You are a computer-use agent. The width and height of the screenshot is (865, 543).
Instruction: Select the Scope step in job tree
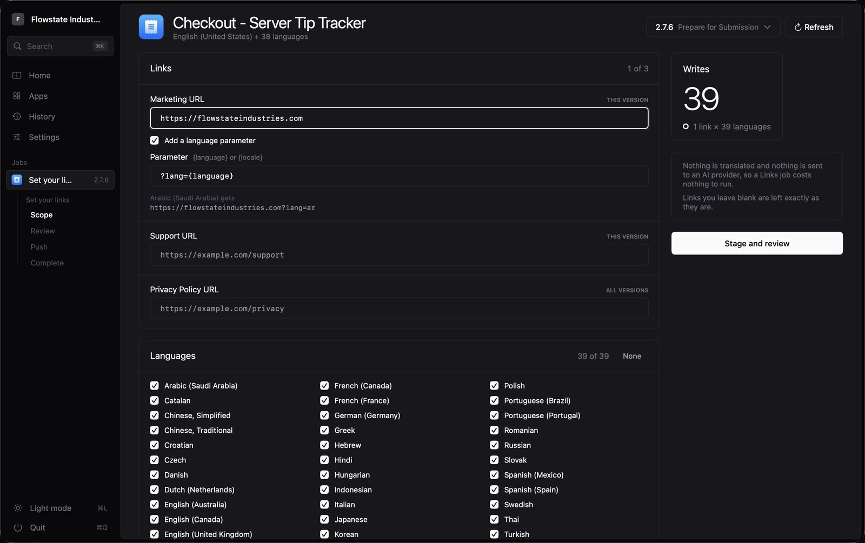tap(42, 214)
